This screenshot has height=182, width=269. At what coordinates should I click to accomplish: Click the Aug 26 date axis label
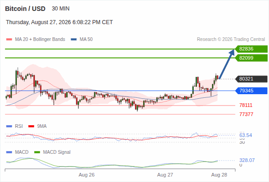87,175
